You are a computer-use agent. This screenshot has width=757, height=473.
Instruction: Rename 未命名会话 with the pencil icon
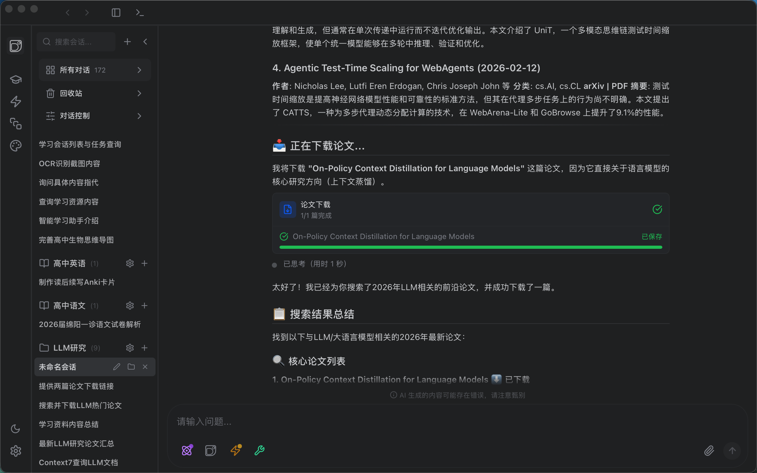coord(117,367)
